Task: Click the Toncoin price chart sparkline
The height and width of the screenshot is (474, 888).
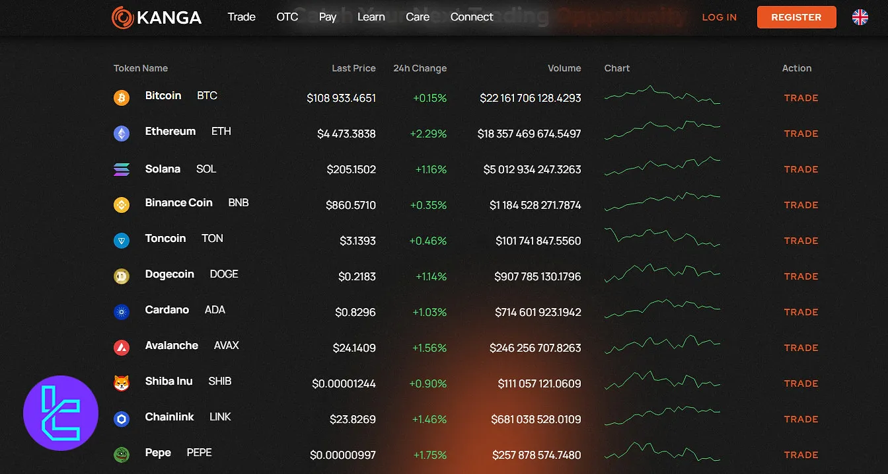Action: [662, 237]
